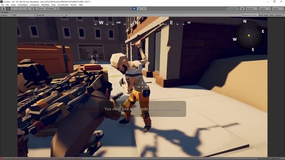Select the Game tab

5,12
